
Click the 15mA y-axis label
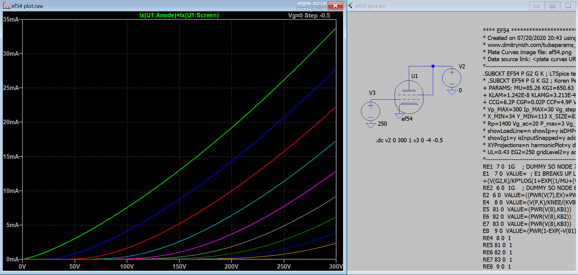point(11,157)
